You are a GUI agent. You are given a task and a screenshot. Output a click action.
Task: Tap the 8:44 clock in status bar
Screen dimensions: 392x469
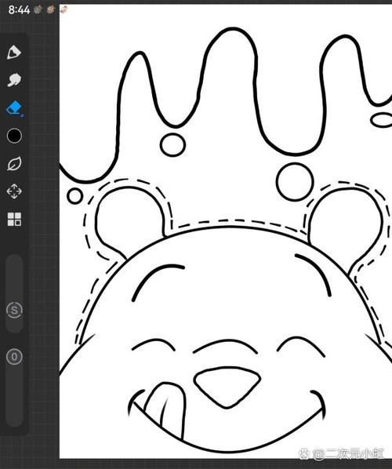coord(19,10)
